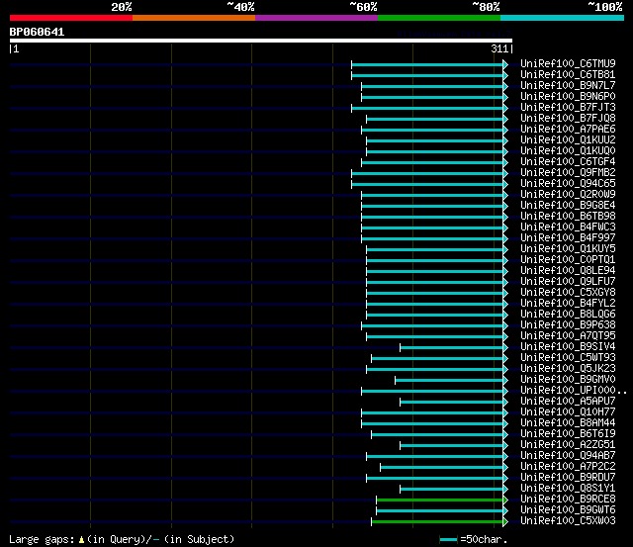Open hit UniRef100_C6TGF4

(568, 161)
